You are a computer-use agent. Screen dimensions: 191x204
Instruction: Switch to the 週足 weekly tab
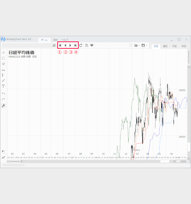coord(165,46)
